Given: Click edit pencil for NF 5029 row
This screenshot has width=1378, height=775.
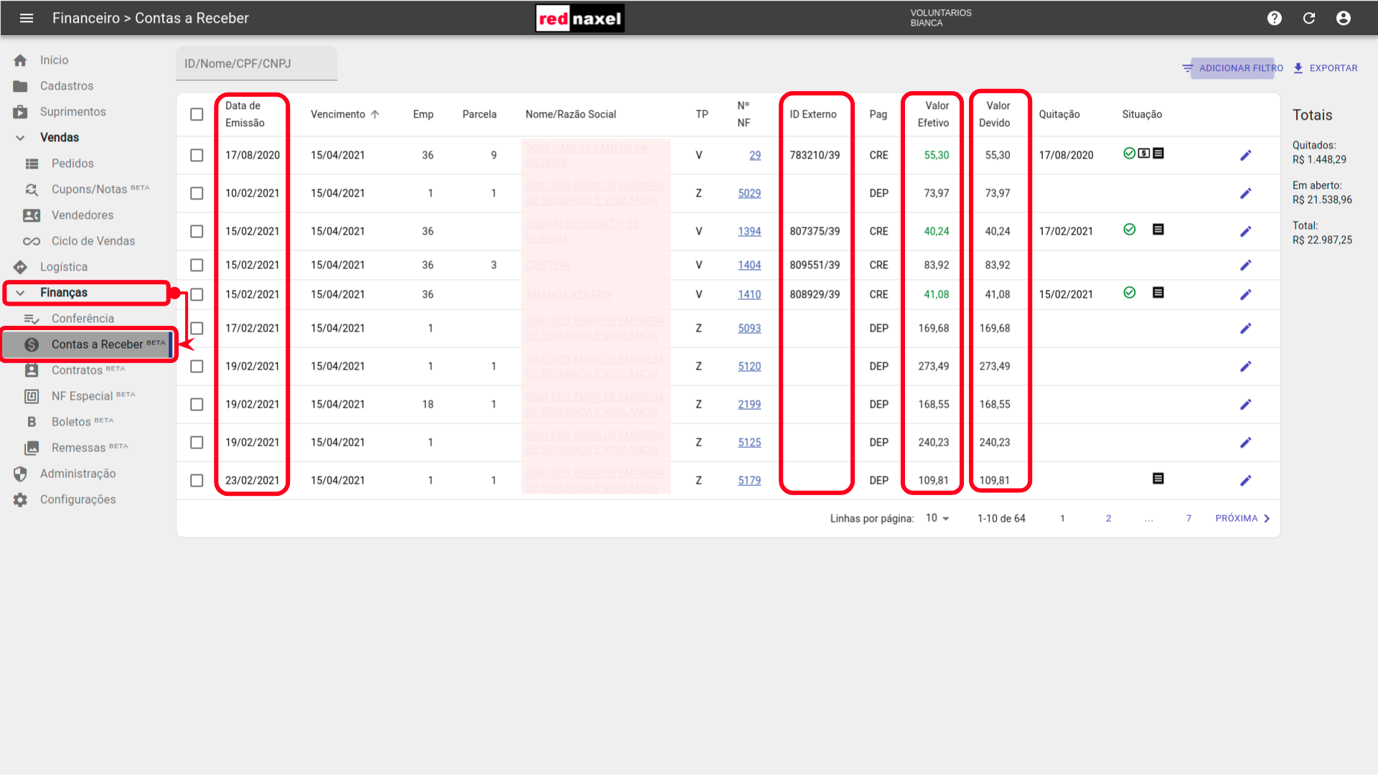Looking at the screenshot, I should point(1246,193).
